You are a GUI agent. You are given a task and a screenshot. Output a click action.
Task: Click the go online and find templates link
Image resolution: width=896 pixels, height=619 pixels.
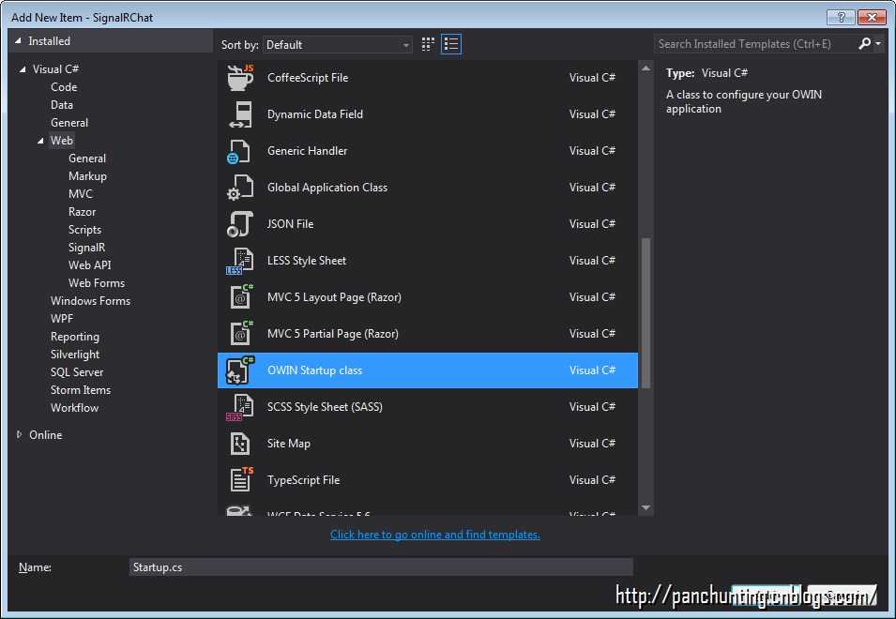pos(434,535)
